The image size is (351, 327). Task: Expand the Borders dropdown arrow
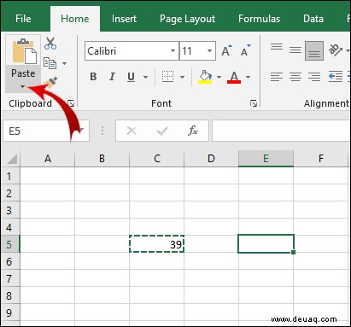pos(182,77)
